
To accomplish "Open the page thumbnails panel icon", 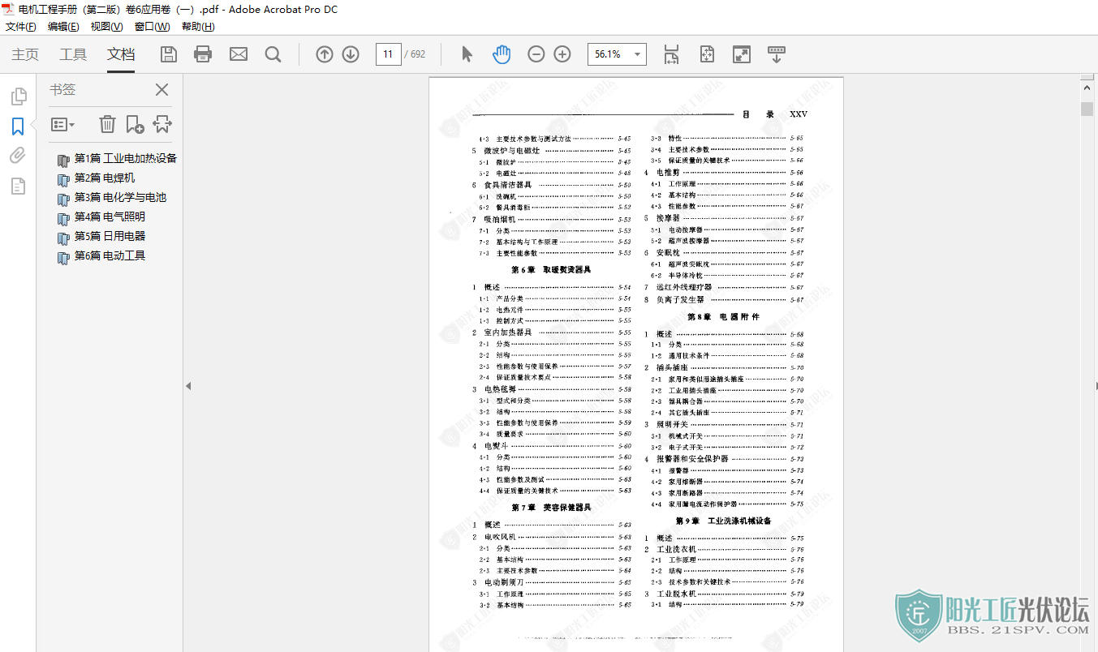I will [18, 97].
